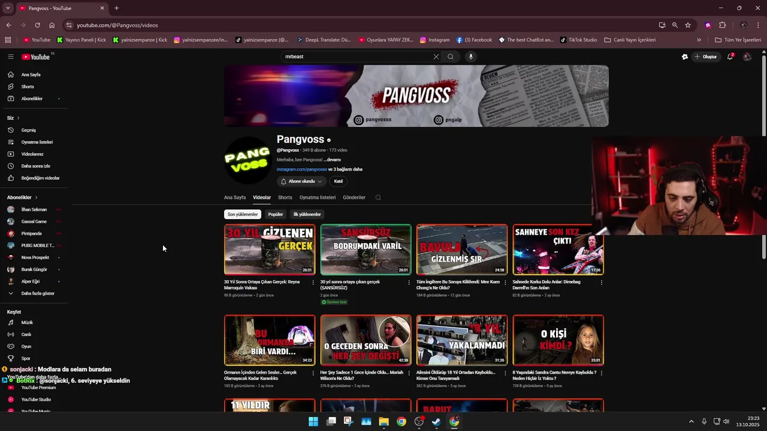Click the page vertical scrollbar
This screenshot has width=767, height=431.
(763, 157)
